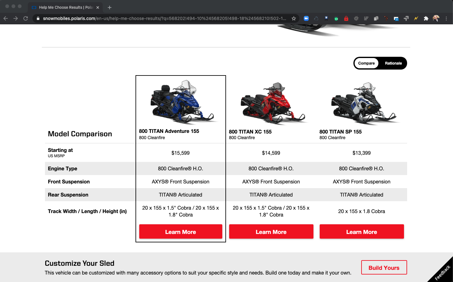Image resolution: width=453 pixels, height=282 pixels.
Task: Open the Zoom extension icon
Action: click(306, 18)
